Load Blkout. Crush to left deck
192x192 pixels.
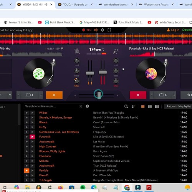[x=26, y=122]
